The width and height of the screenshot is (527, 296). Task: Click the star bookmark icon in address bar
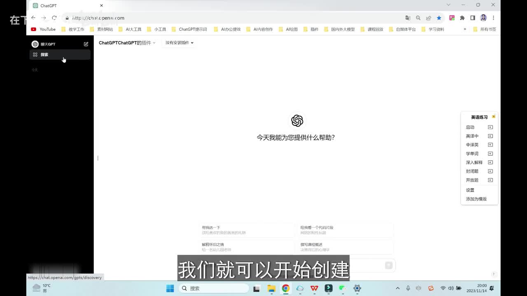tap(439, 18)
